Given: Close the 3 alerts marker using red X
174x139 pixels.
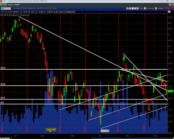Looking at the screenshot, I should (54, 129).
